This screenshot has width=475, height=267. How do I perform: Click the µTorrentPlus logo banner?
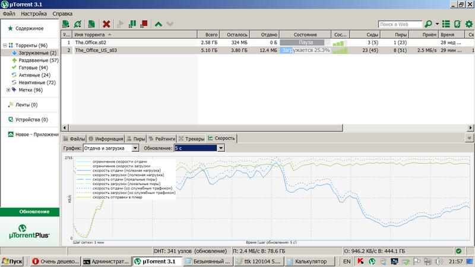[29, 231]
